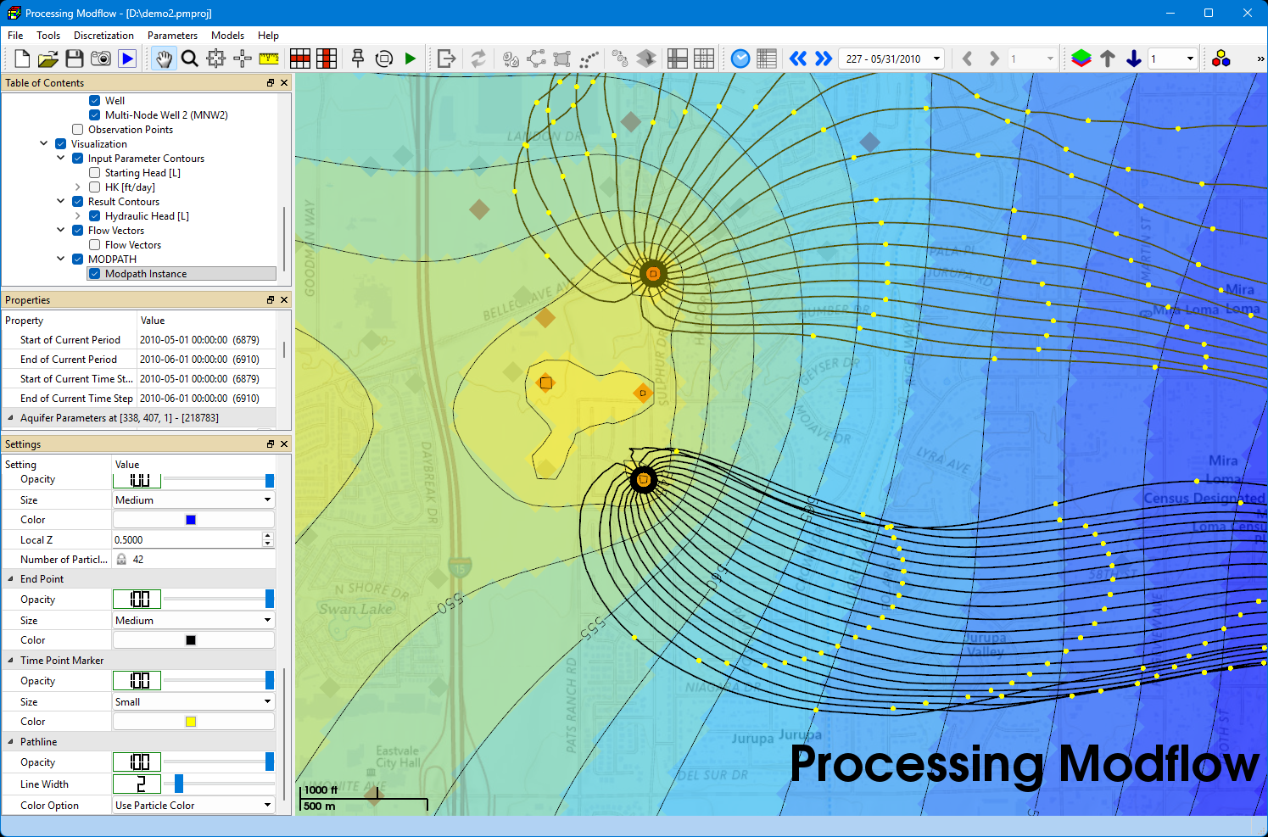
Task: Click the dotted points icon
Action: [x=589, y=59]
